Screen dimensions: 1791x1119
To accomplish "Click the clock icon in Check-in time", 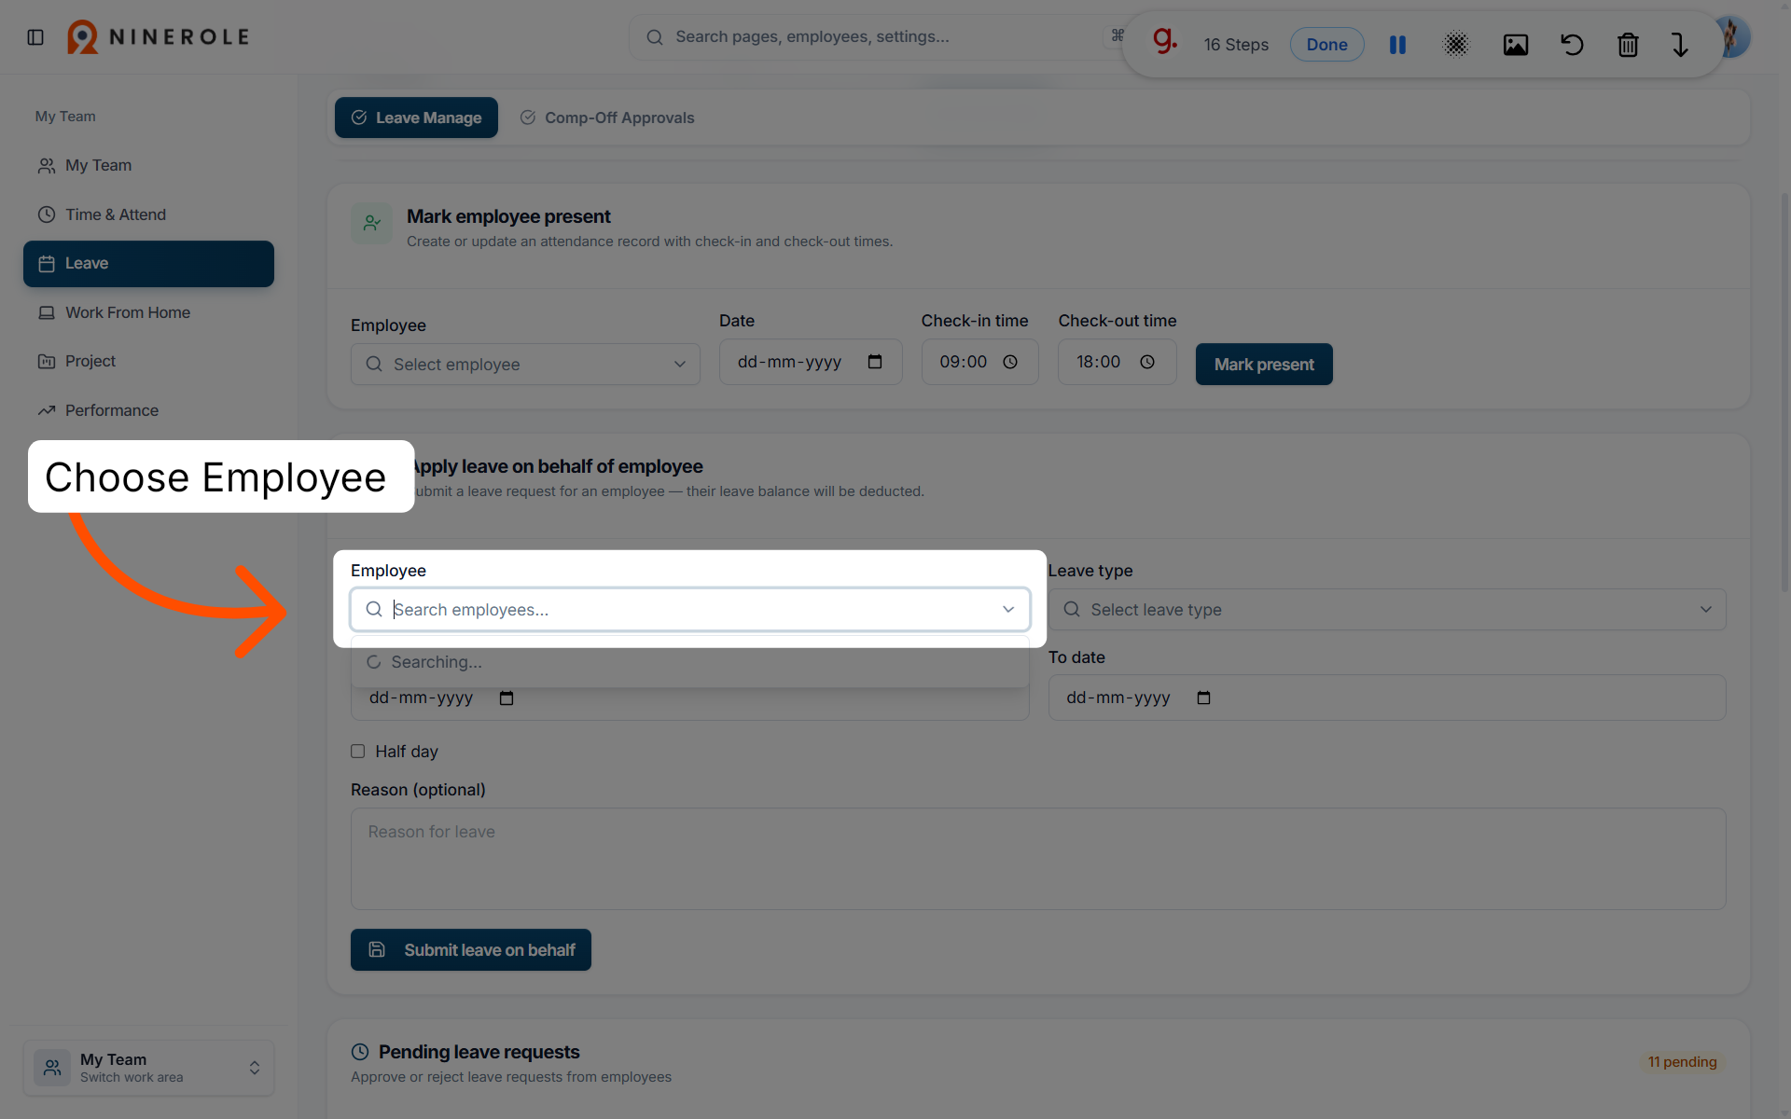I will tap(1010, 362).
